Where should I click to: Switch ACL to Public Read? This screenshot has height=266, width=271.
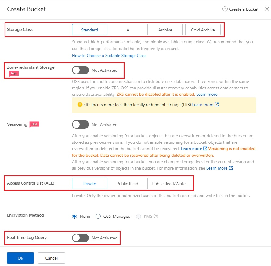pos(127,183)
